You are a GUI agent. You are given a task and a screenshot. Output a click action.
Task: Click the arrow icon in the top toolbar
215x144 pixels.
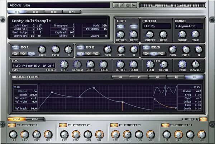click(x=134, y=5)
